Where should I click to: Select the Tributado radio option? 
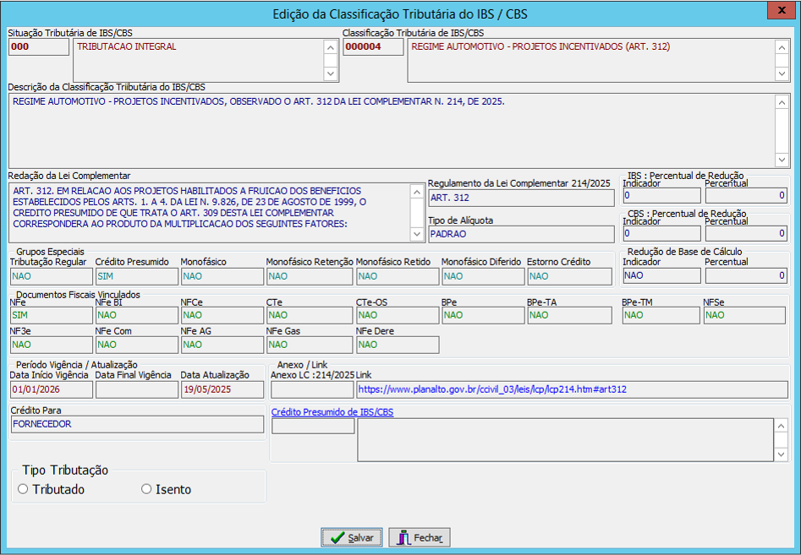24,489
